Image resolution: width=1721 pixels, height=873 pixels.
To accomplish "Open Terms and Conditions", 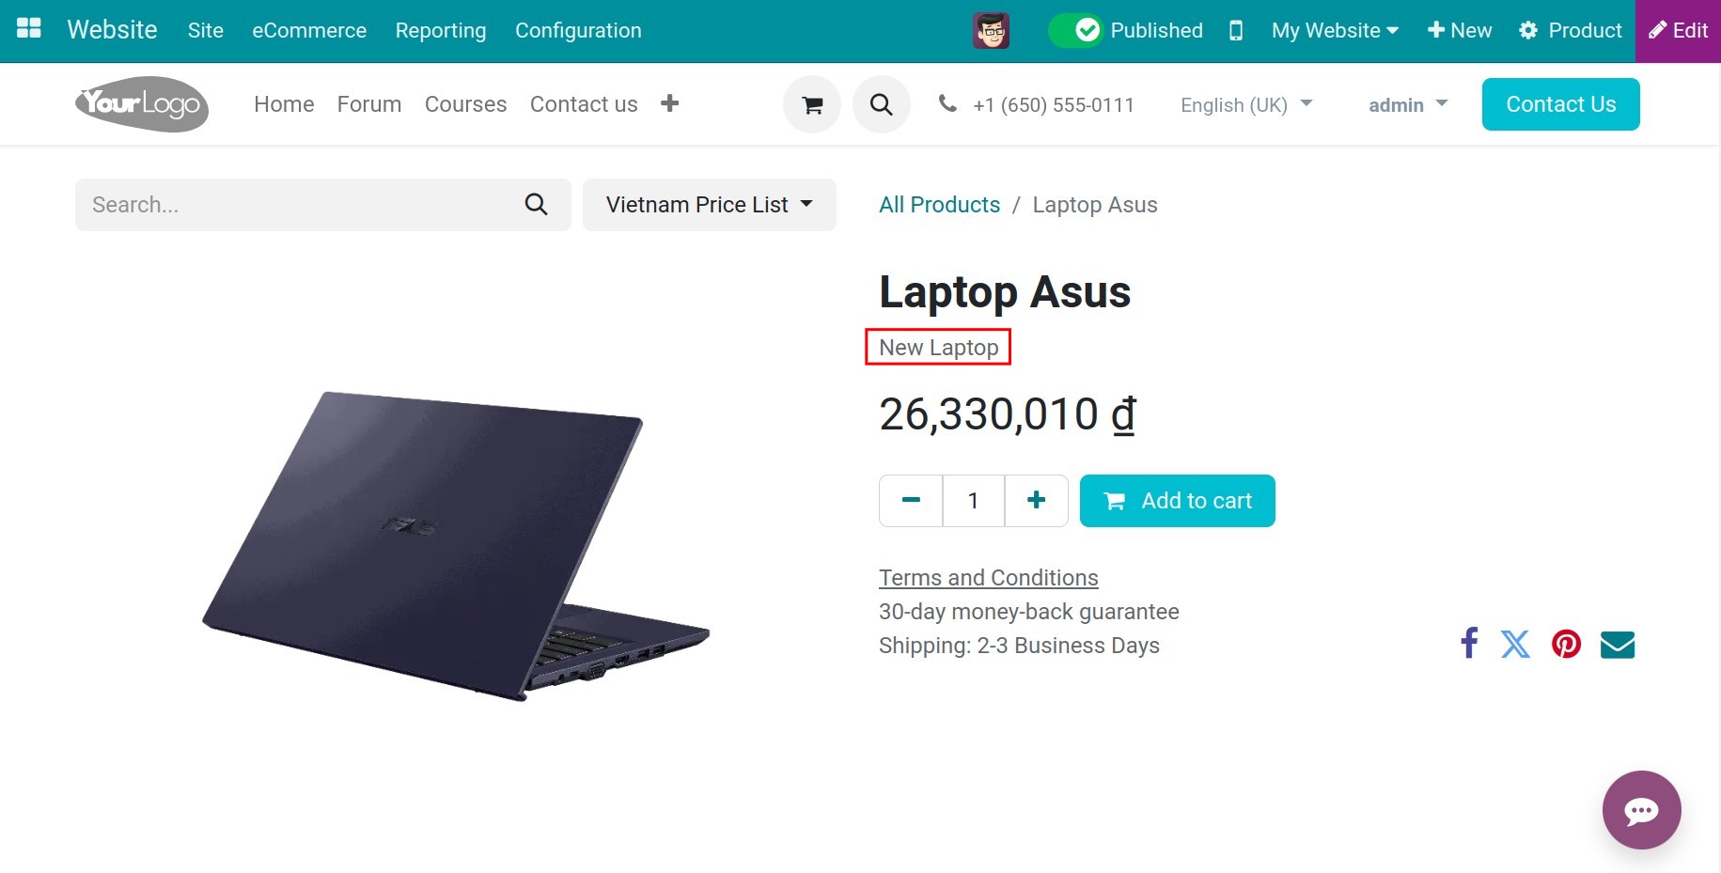I will [988, 576].
